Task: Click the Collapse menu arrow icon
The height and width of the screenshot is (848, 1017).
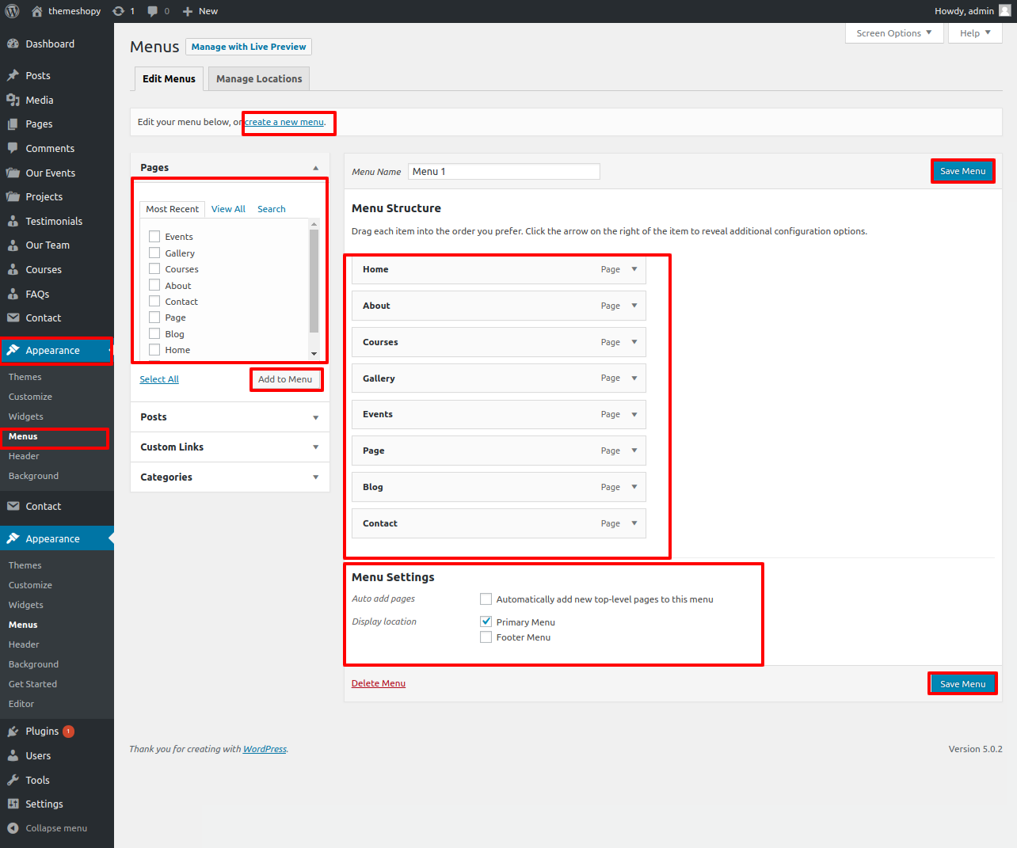Action: [13, 828]
